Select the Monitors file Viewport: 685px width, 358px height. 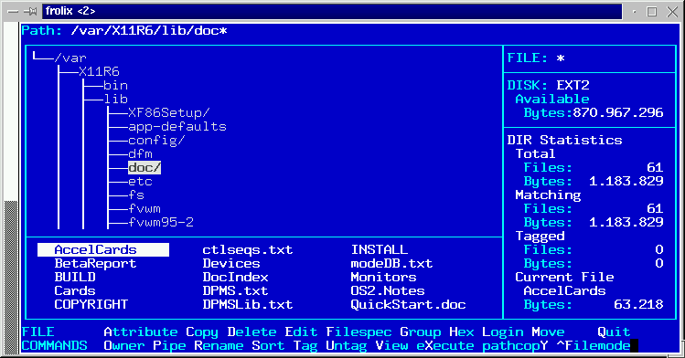tap(383, 278)
